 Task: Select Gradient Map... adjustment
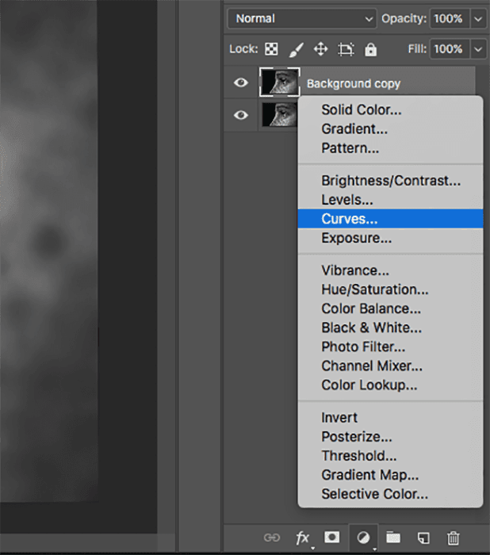[391, 475]
